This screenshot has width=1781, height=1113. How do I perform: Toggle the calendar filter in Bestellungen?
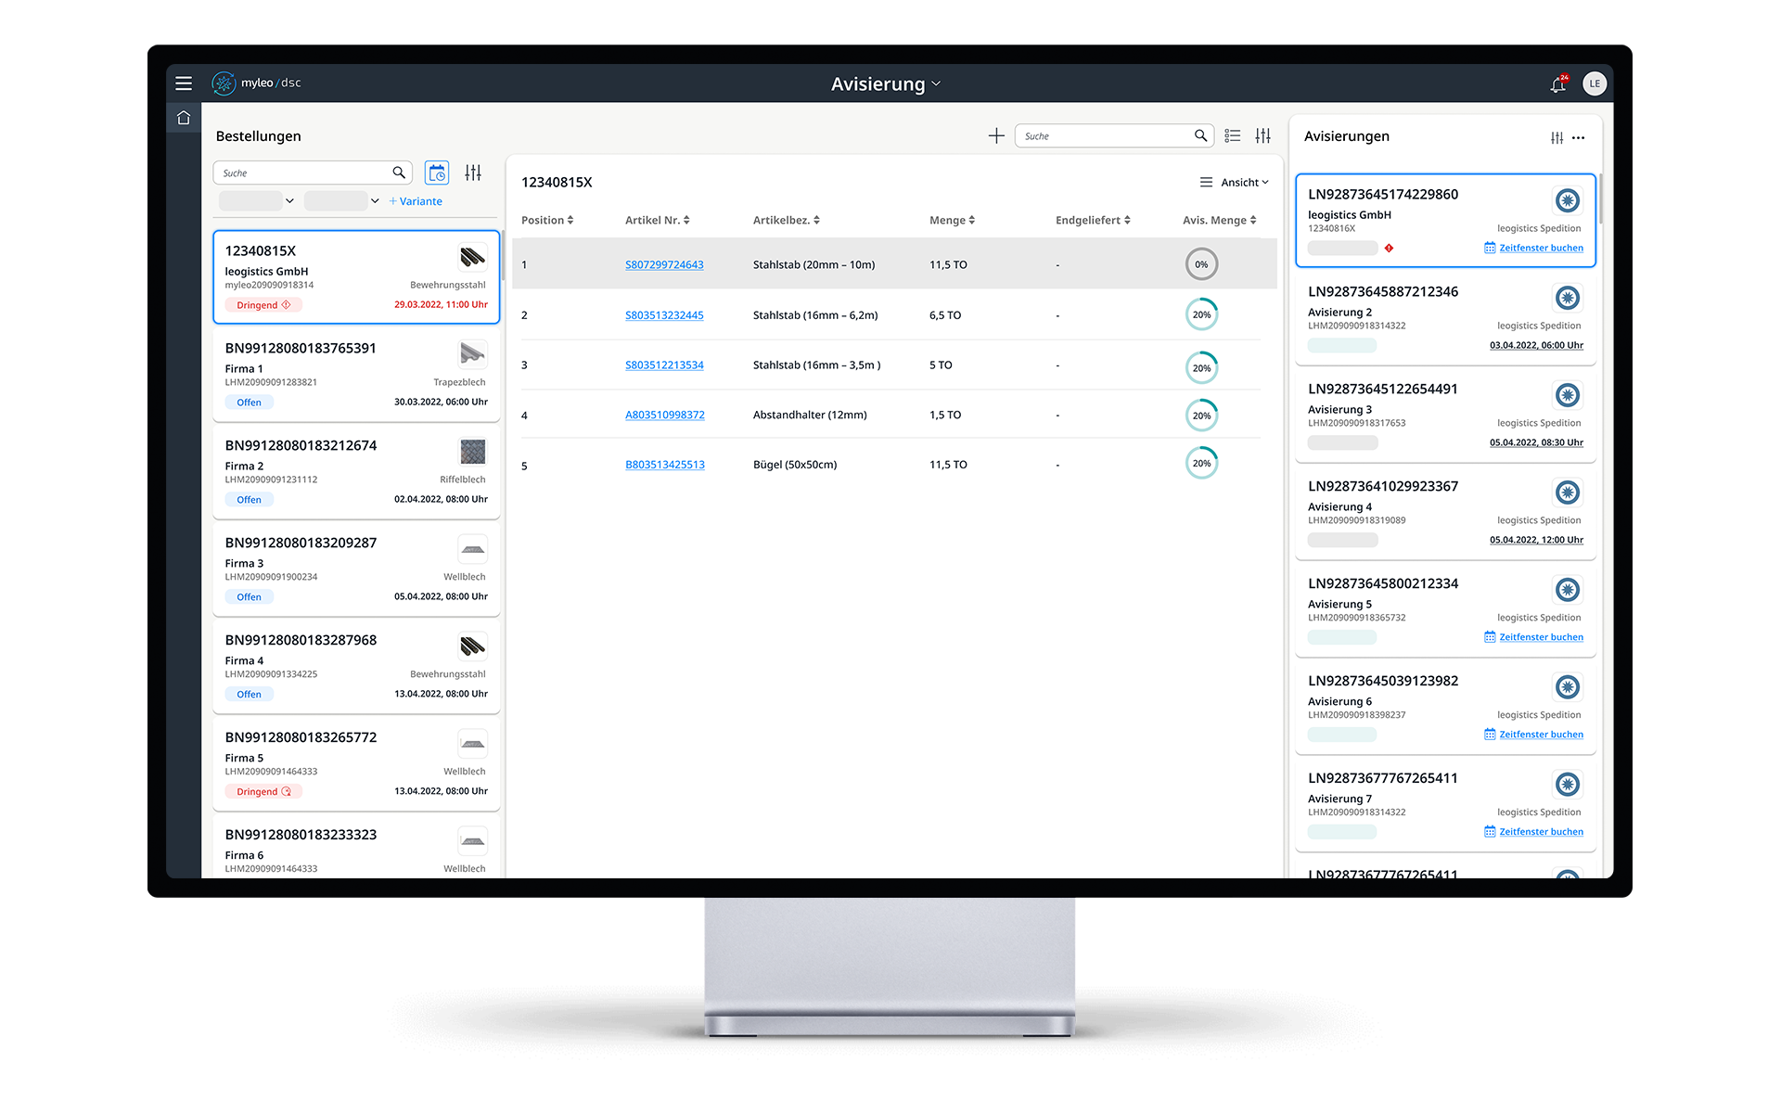[x=437, y=173]
